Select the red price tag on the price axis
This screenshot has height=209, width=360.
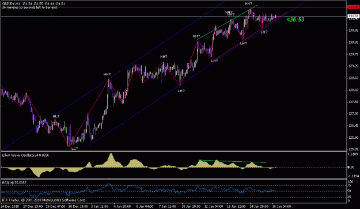pyautogui.click(x=353, y=7)
